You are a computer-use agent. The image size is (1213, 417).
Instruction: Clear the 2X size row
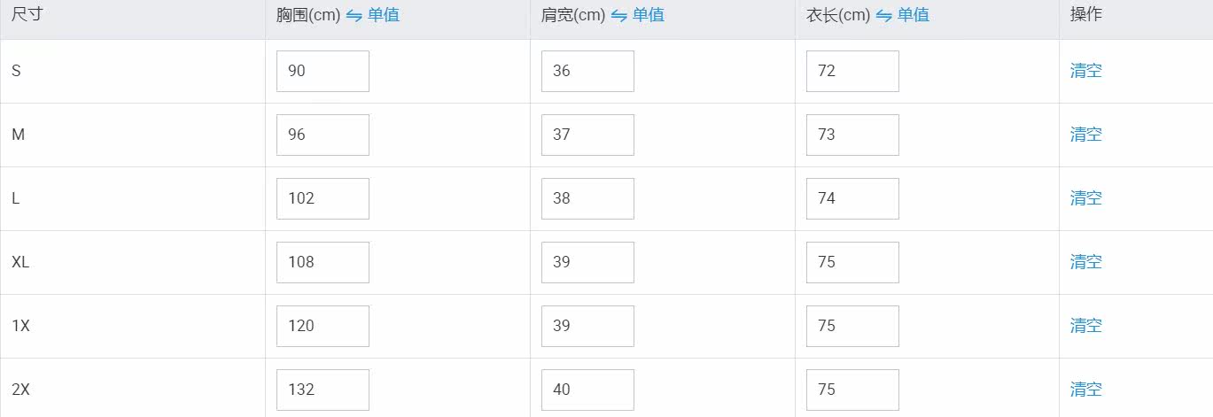coord(1085,390)
